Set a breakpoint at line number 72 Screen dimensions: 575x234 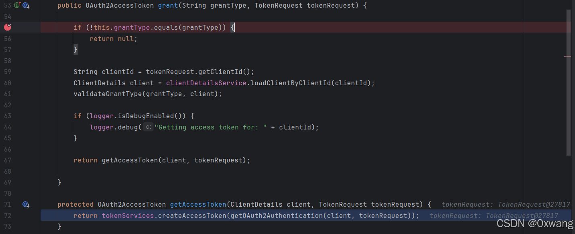tap(7, 216)
